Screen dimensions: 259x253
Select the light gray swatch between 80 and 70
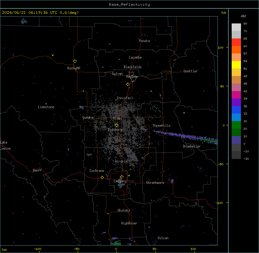click(236, 27)
